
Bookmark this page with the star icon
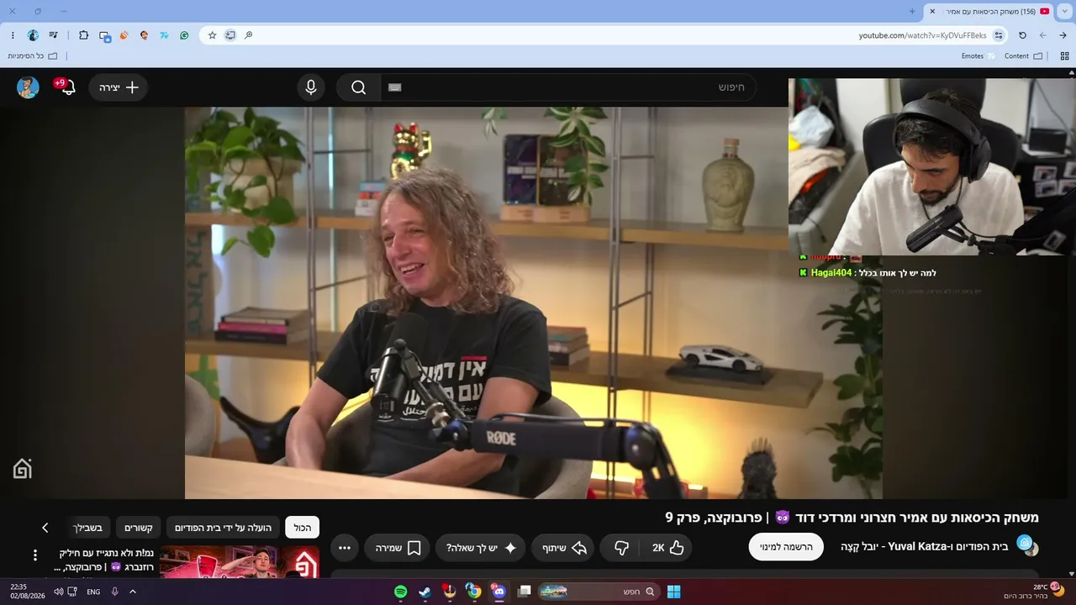click(212, 35)
